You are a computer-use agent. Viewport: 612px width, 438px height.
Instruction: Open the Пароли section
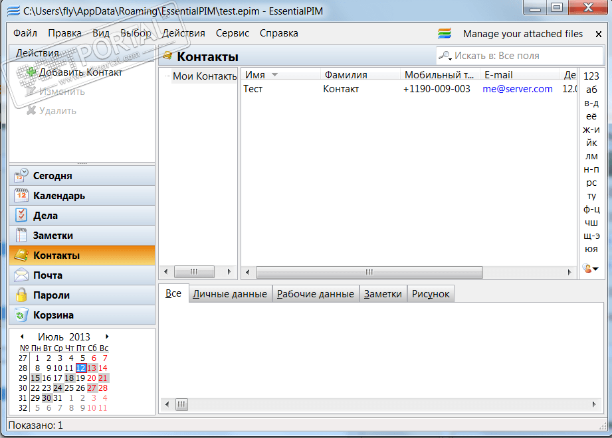pyautogui.click(x=82, y=295)
